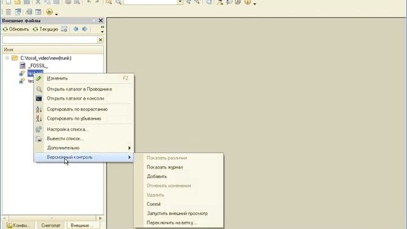The image size is (407, 229).
Task: Click the first gray icon in second toolbar row
Action: (x=8, y=12)
